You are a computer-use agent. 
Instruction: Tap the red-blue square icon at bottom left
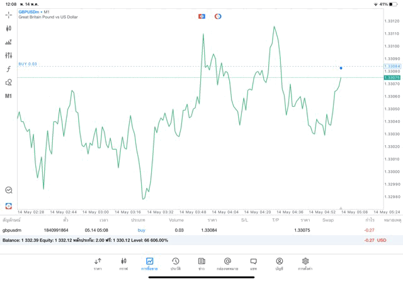point(8,206)
